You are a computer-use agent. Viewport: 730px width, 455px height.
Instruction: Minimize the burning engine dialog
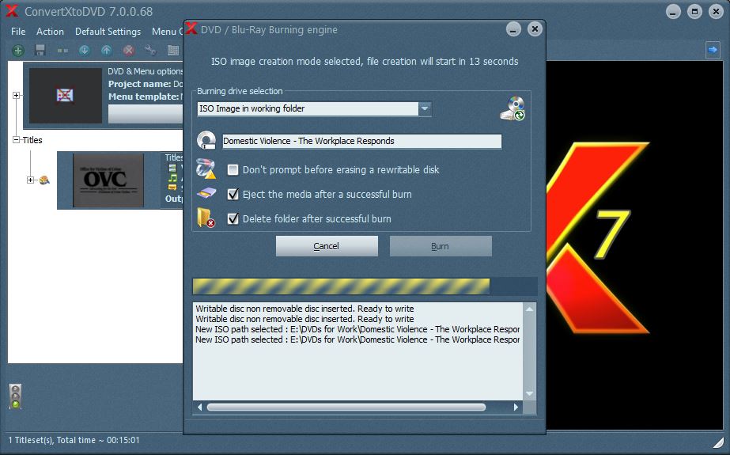(x=513, y=29)
